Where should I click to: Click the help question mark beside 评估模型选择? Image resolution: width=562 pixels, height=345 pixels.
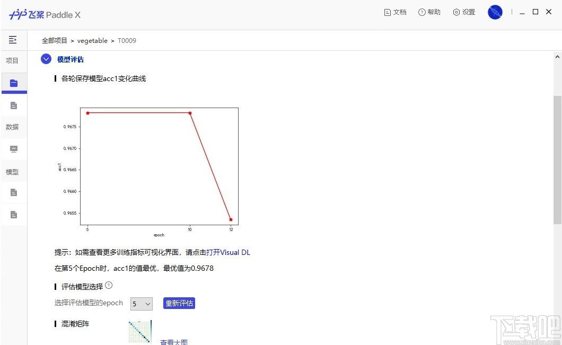[x=109, y=285]
